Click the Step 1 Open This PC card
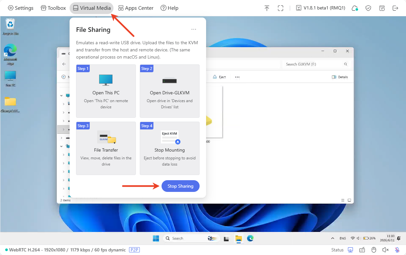The width and height of the screenshot is (406, 255). point(106,91)
